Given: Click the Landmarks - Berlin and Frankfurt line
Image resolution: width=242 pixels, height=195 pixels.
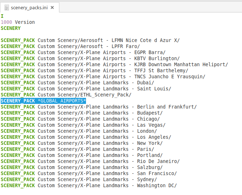Looking at the screenshot, I should [x=117, y=107].
